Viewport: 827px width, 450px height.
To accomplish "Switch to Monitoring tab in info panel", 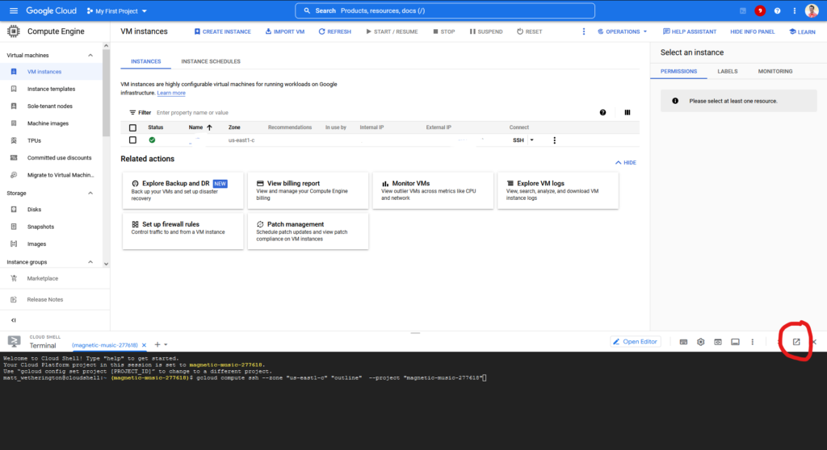I will tap(775, 71).
